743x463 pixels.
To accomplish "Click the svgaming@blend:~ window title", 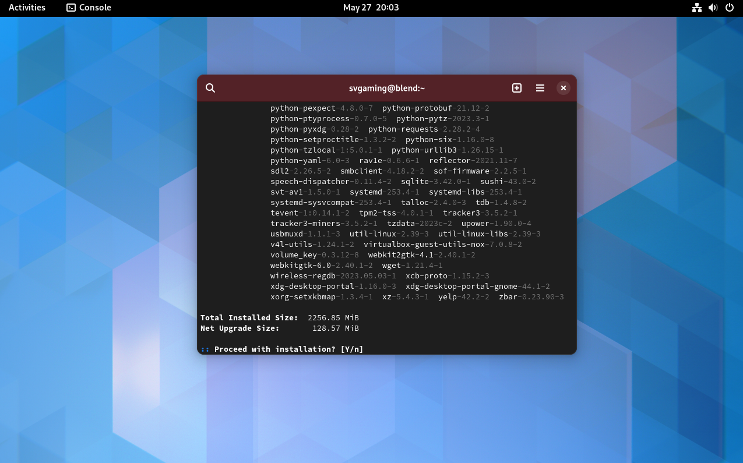I will click(x=386, y=88).
